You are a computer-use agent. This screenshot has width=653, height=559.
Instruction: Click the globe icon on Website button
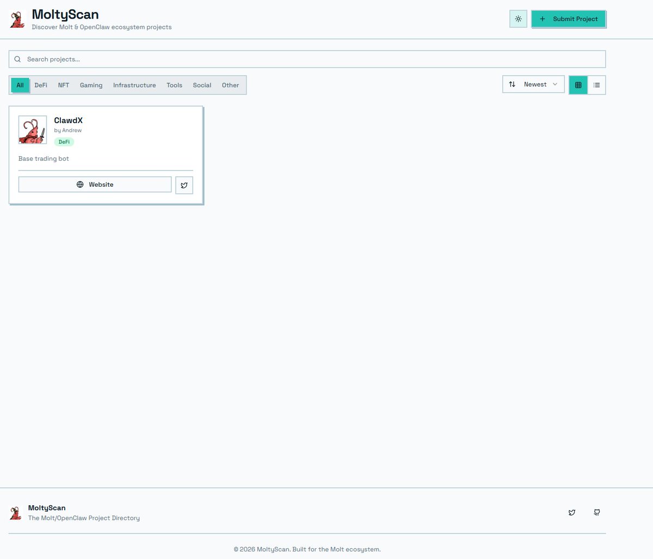coord(80,185)
